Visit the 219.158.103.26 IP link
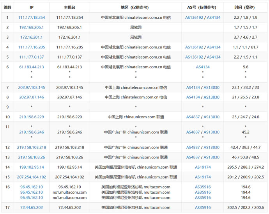Screen dimensions: 269x214 [32, 157]
